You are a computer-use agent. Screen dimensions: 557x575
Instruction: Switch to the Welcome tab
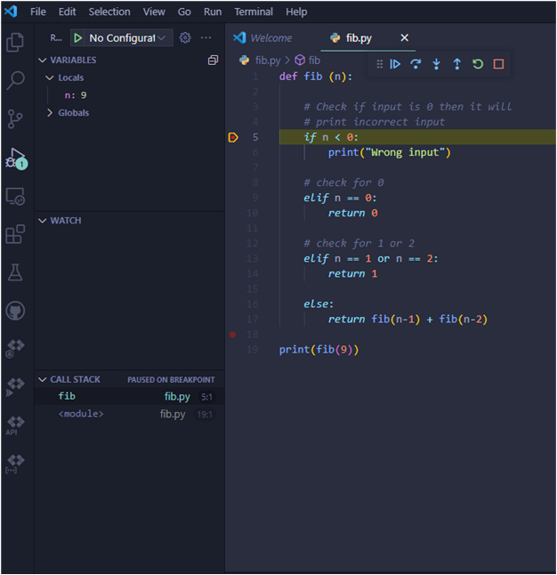tap(270, 38)
